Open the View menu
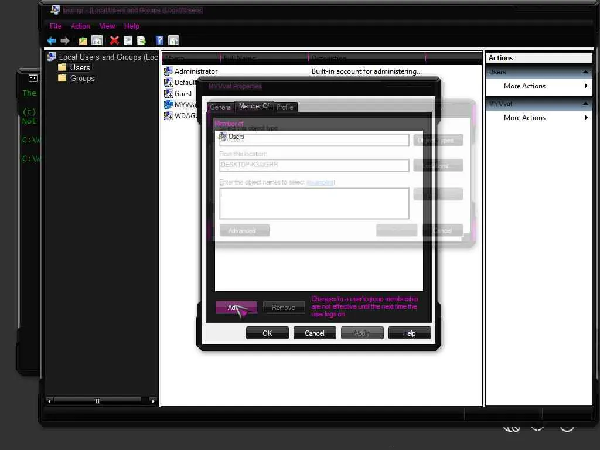600x450 pixels. pos(107,26)
